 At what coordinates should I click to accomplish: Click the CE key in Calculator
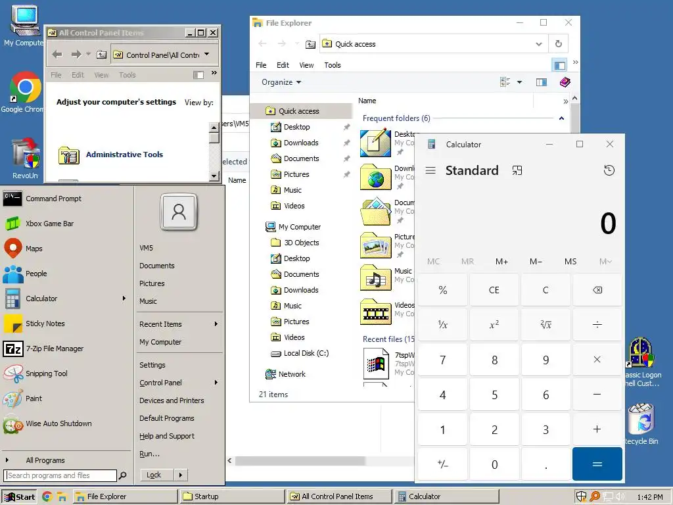pyautogui.click(x=494, y=290)
